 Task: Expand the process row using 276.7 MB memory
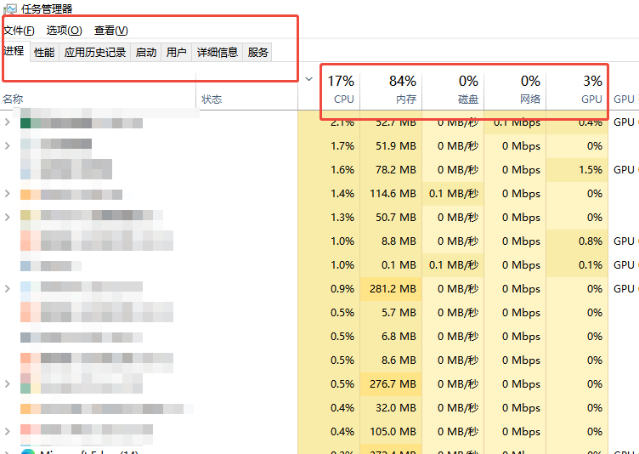[8, 384]
